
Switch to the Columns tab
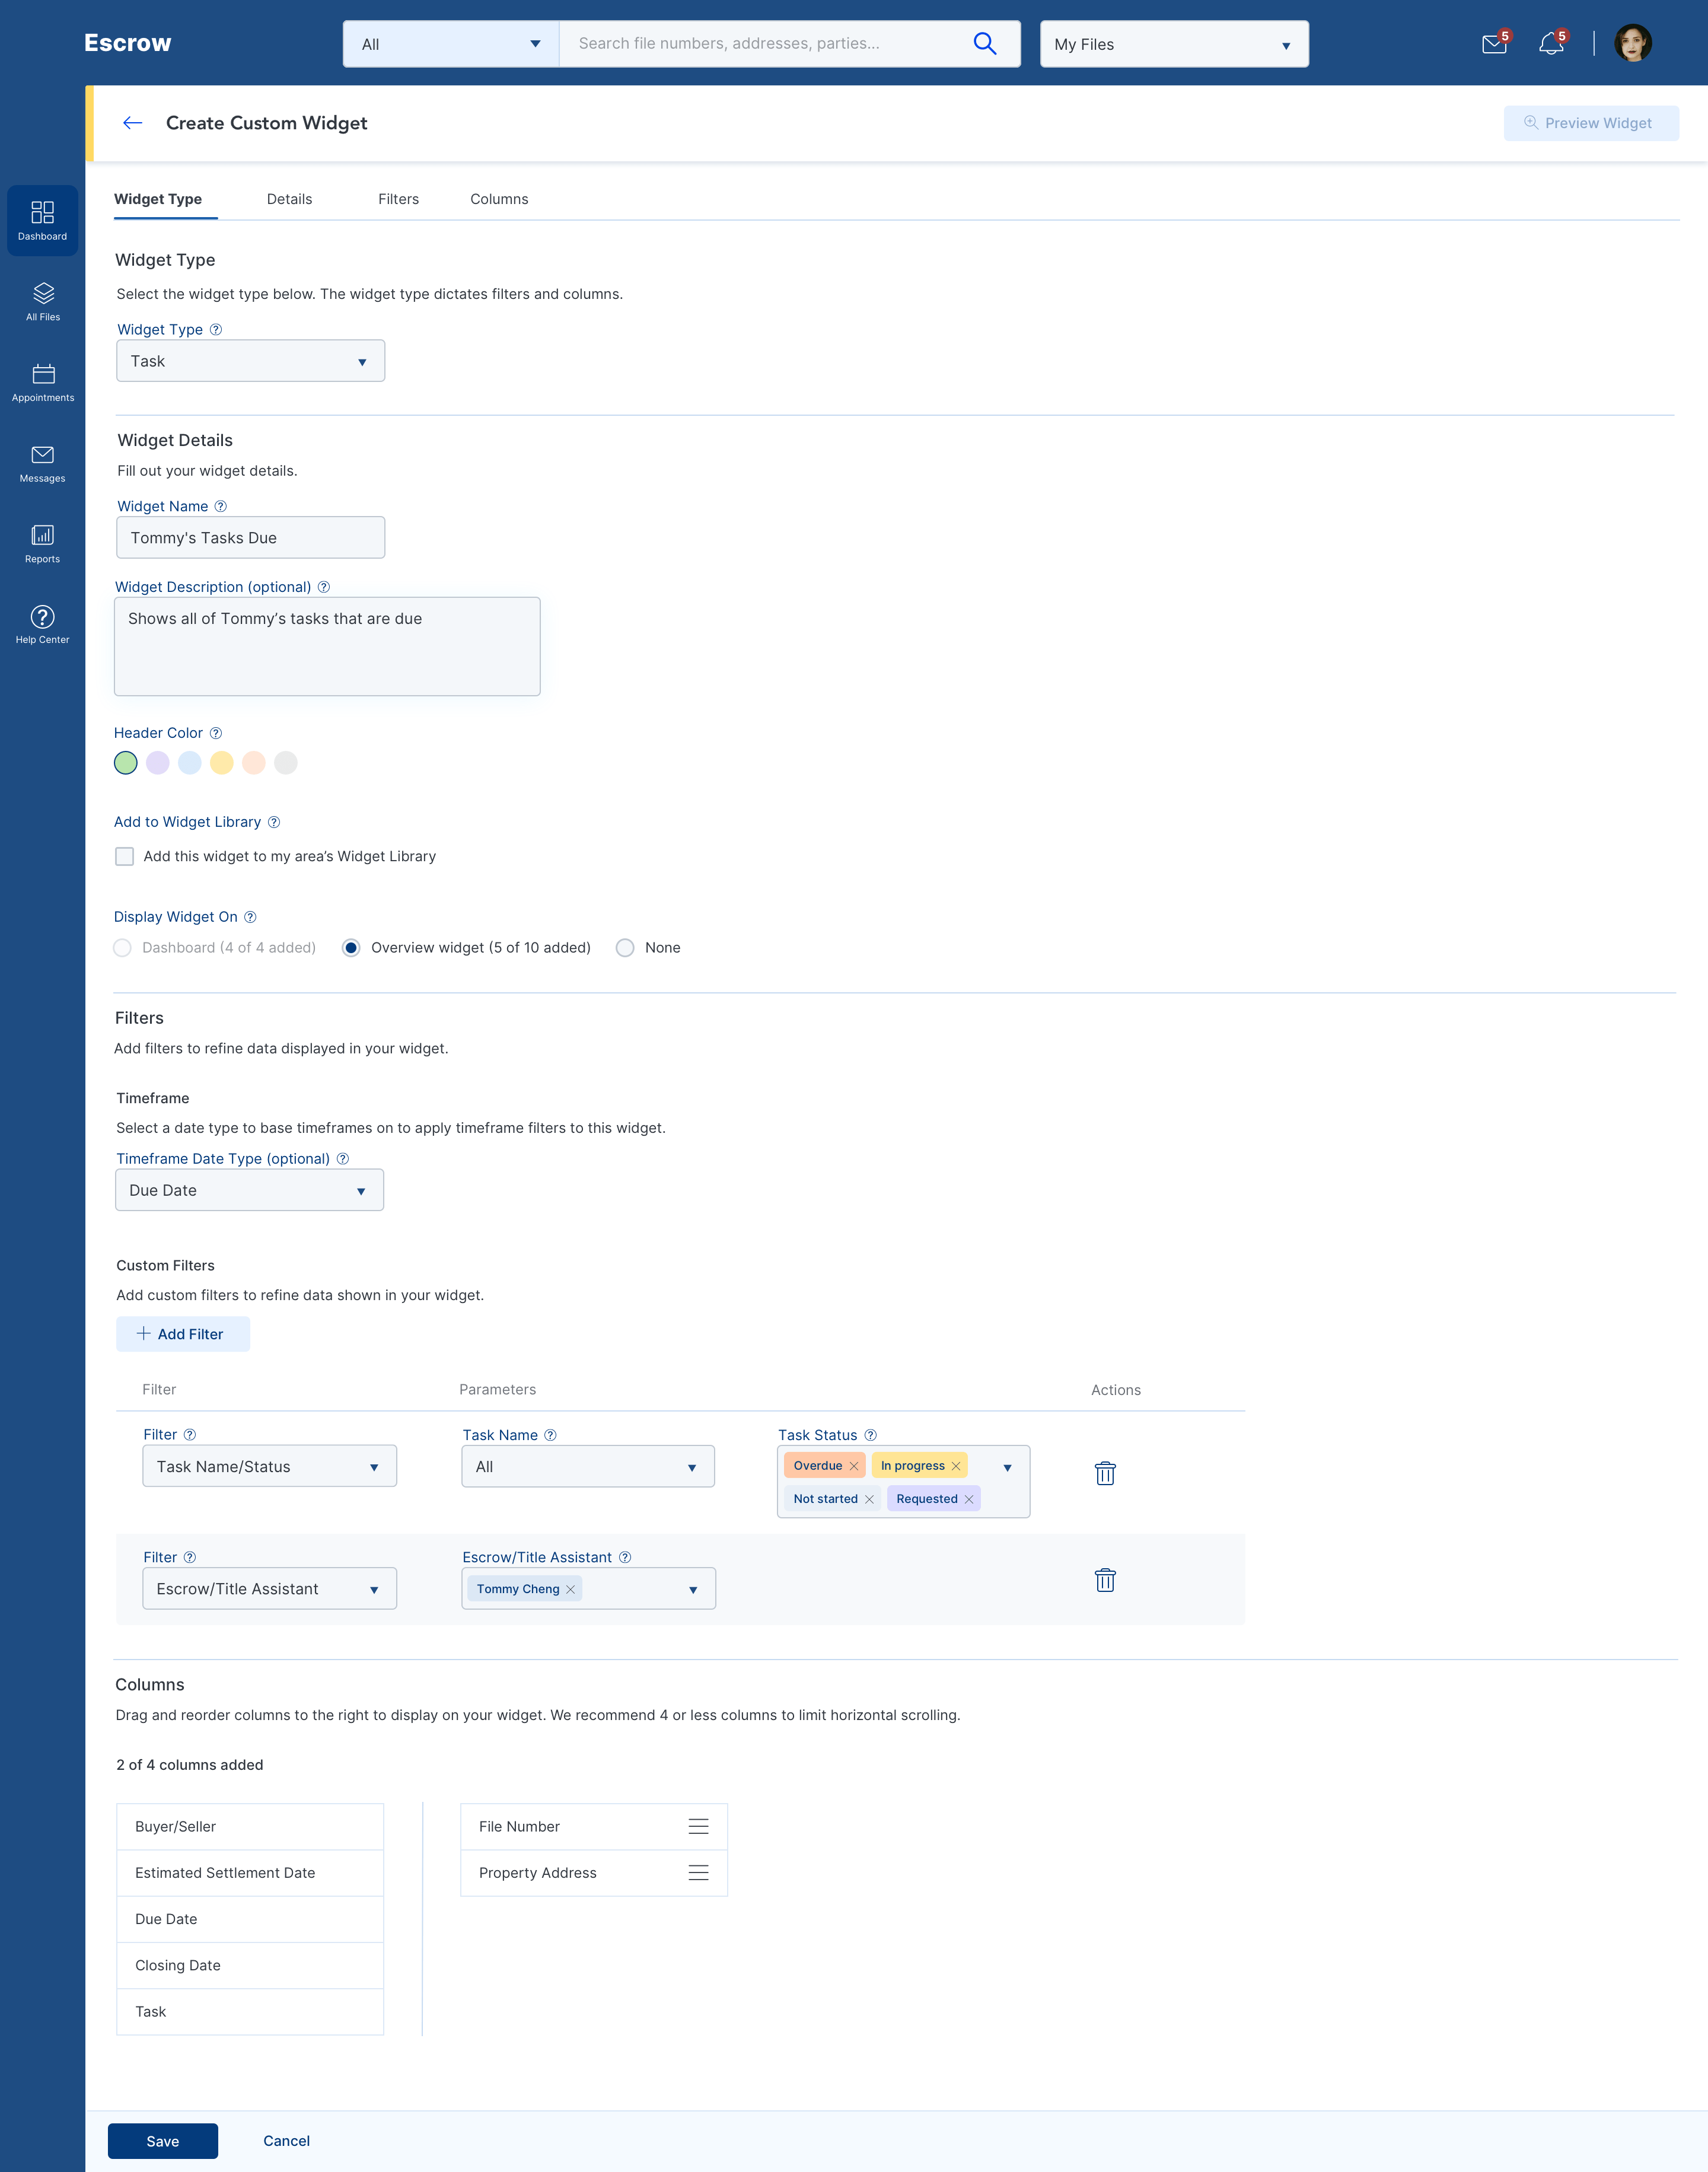click(x=499, y=199)
